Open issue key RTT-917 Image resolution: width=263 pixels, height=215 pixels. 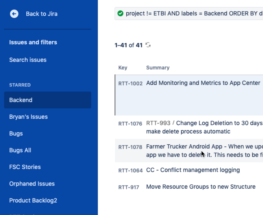129,187
